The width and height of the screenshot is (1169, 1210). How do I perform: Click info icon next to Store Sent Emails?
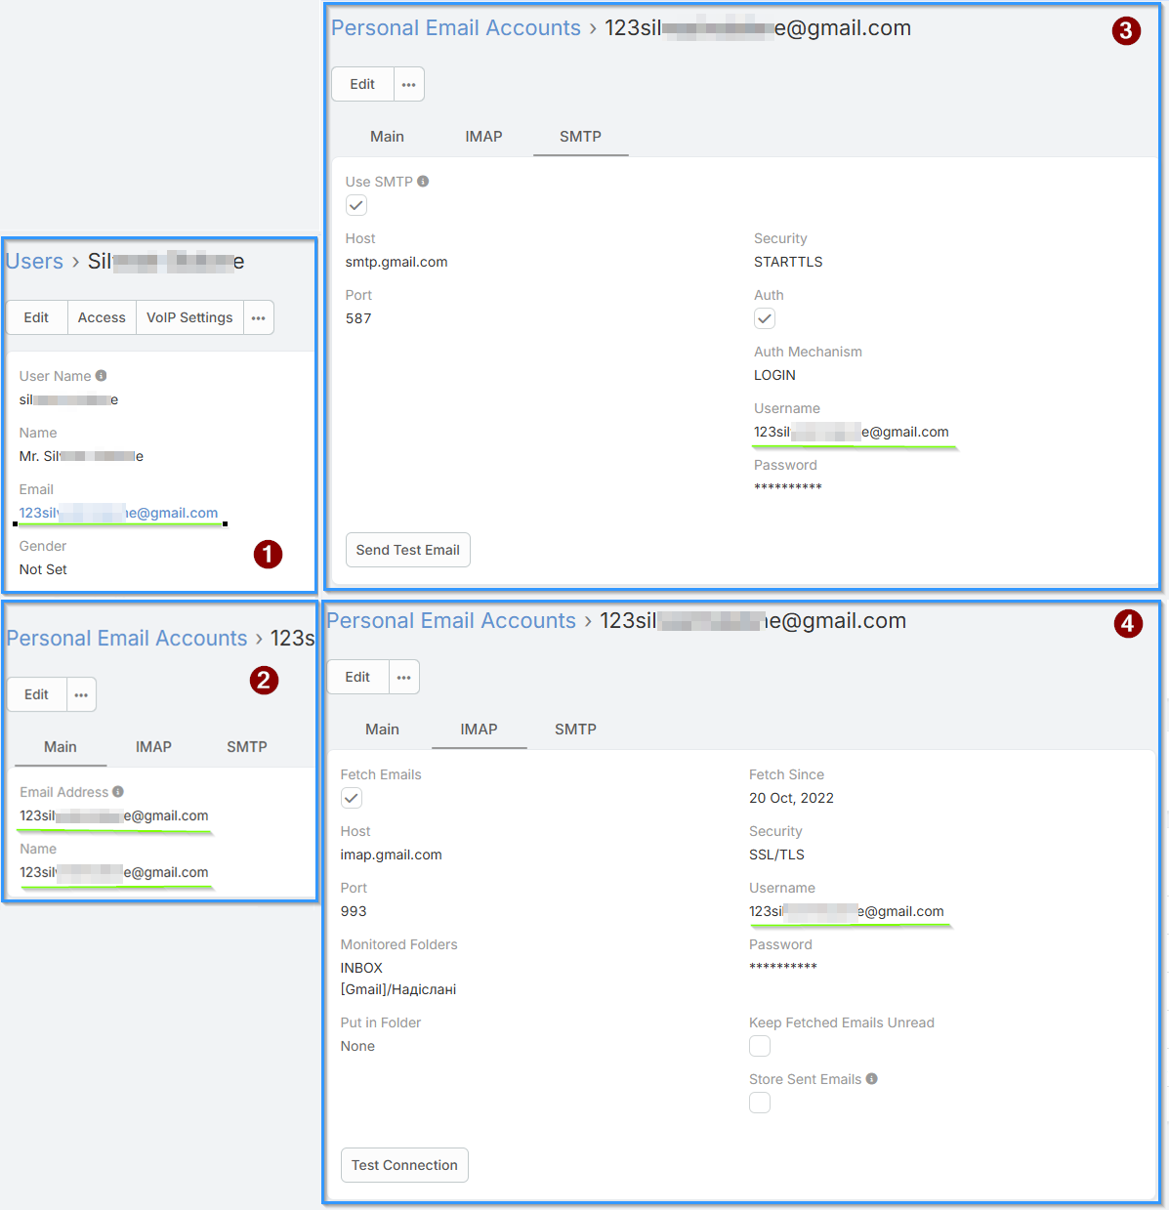coord(871,1079)
